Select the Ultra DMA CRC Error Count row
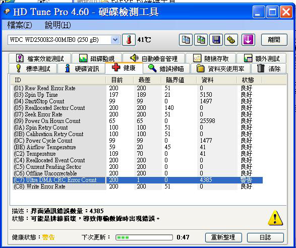The width and height of the screenshot is (296, 248). point(138,180)
